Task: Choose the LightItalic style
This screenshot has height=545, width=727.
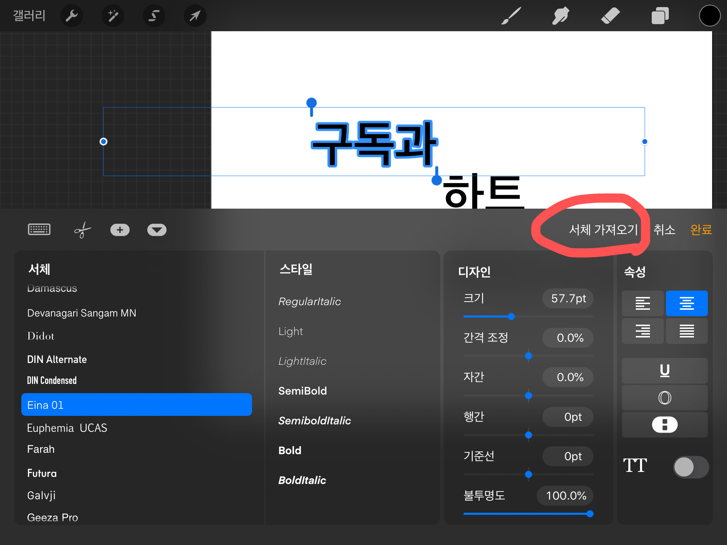Action: pyautogui.click(x=302, y=361)
